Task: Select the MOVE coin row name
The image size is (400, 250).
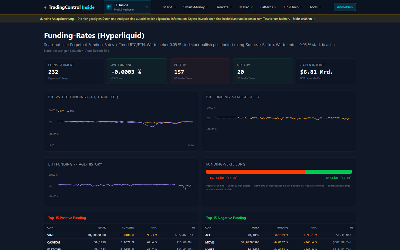Action: 209,242
